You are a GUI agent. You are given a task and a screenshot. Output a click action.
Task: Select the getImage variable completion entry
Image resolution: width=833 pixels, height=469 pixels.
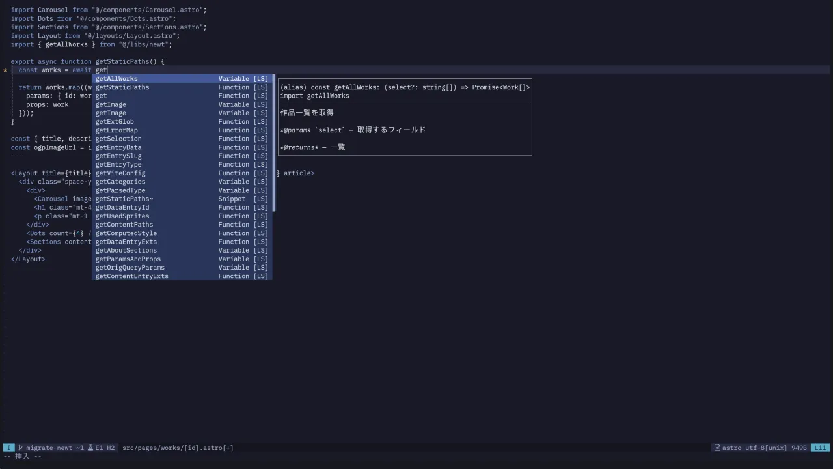111,104
